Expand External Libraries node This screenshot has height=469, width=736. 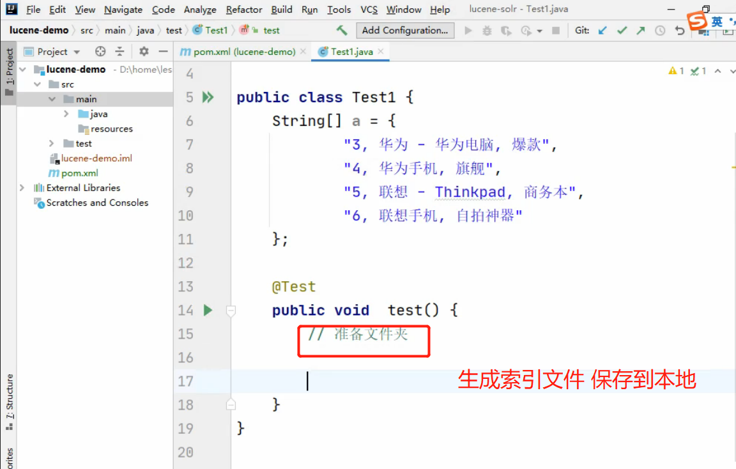(22, 188)
